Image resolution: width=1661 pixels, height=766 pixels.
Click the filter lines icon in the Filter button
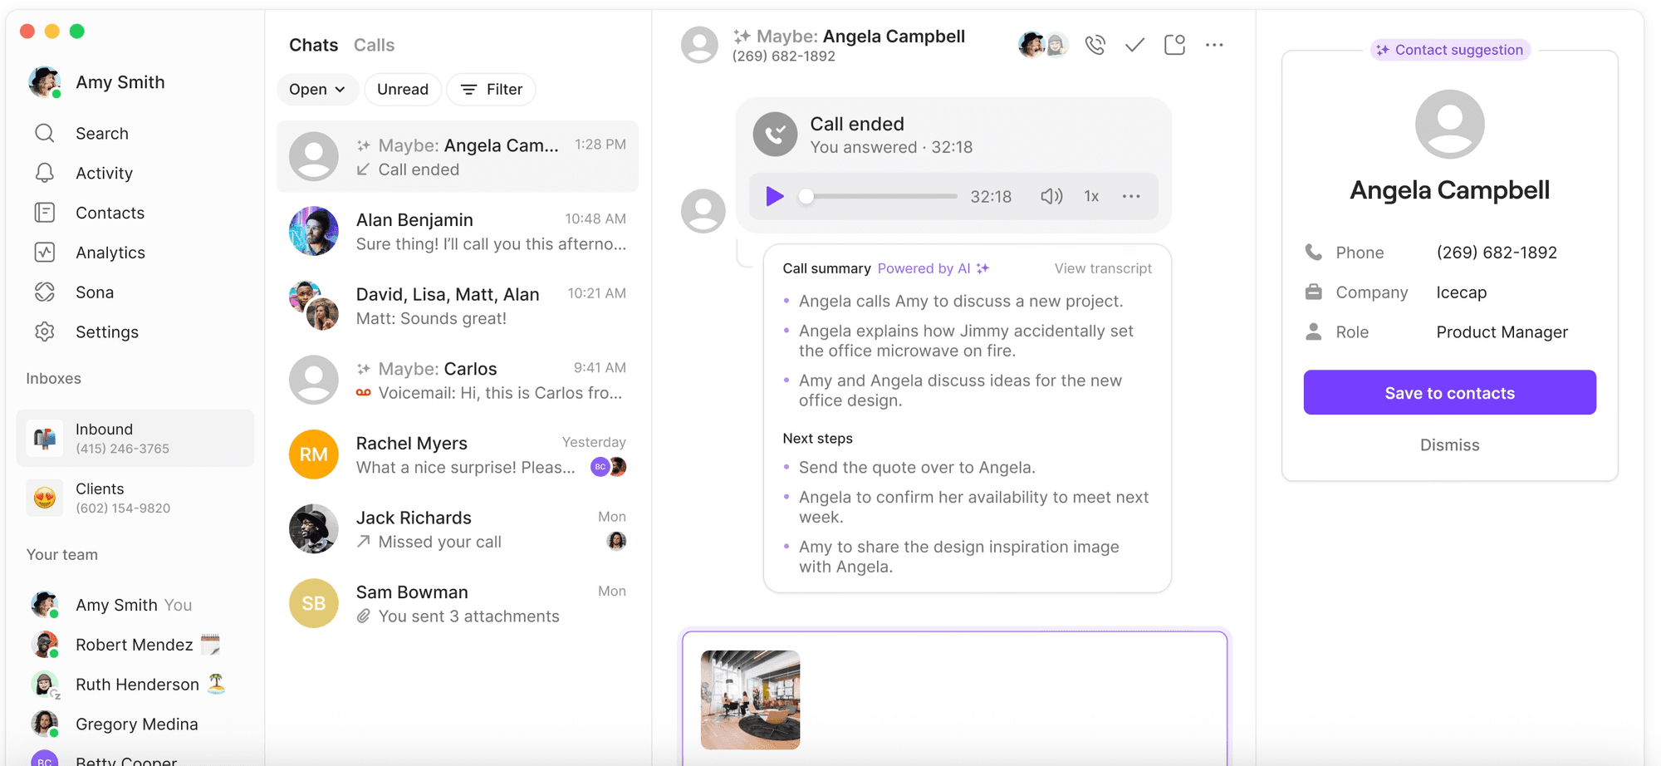(x=468, y=90)
